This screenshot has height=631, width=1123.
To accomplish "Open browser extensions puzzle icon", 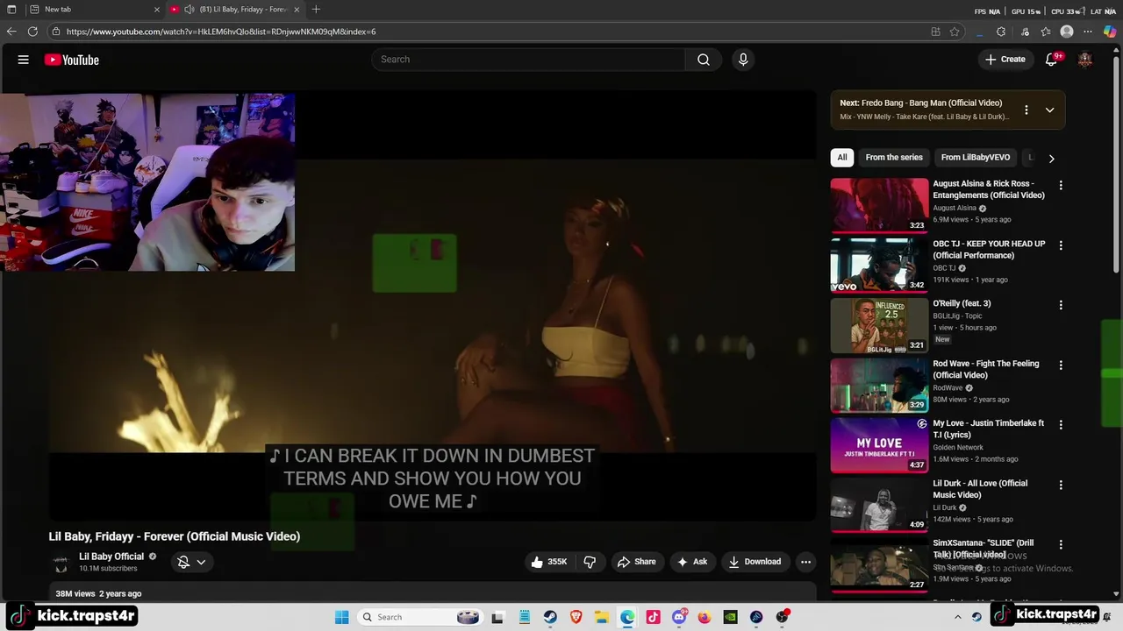I will [1001, 32].
